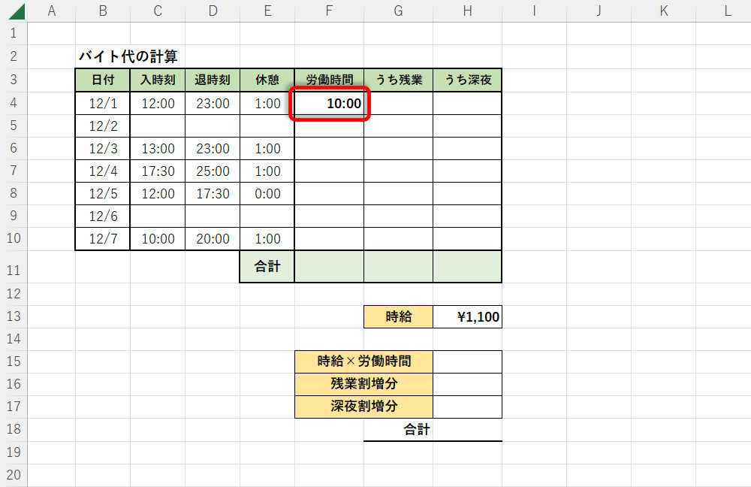Image resolution: width=751 pixels, height=487 pixels.
Task: Select the date cell 12/5
Action: coord(102,194)
